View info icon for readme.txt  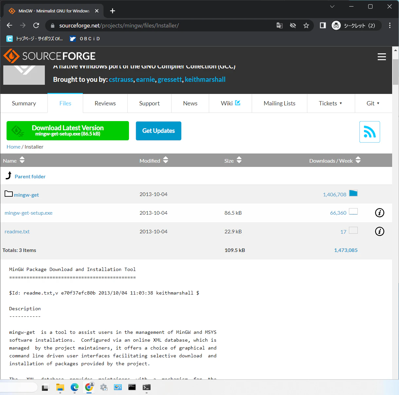pos(379,231)
